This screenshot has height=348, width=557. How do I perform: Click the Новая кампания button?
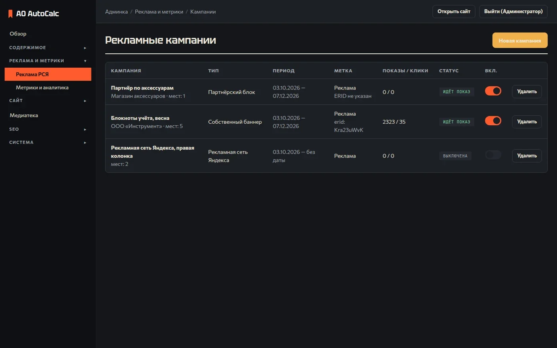click(520, 41)
